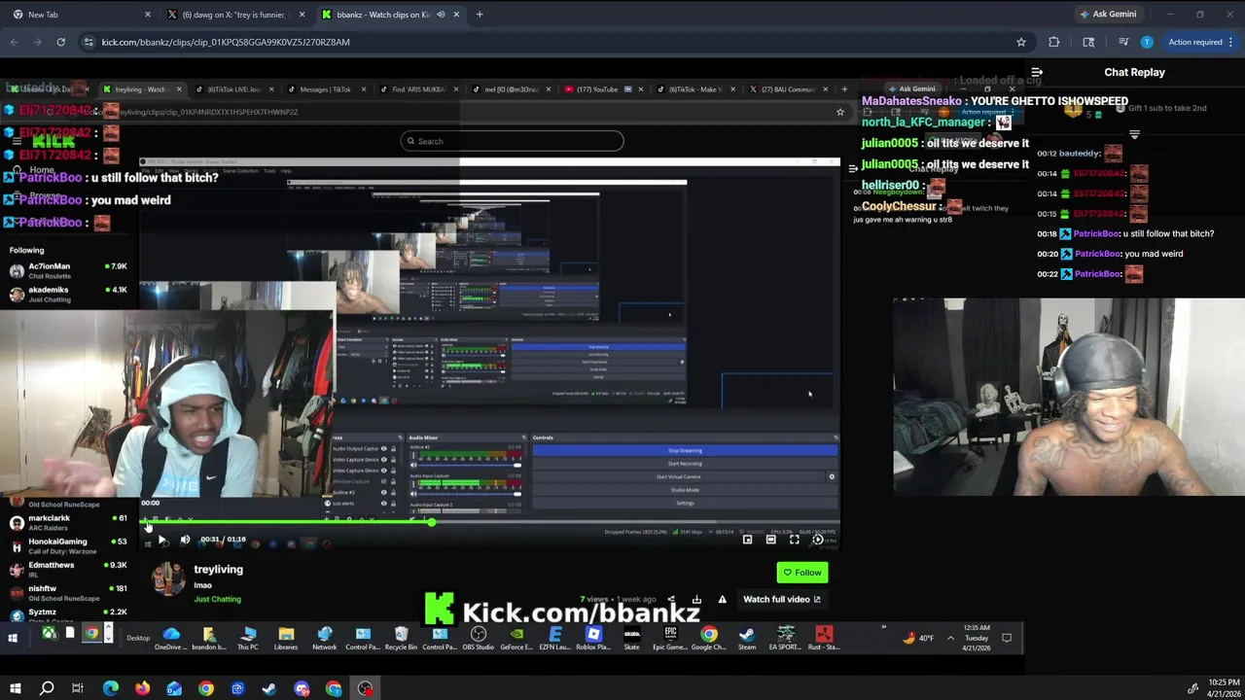Launch Firefox from the outer taskbar
Image resolution: width=1245 pixels, height=700 pixels.
click(x=142, y=688)
